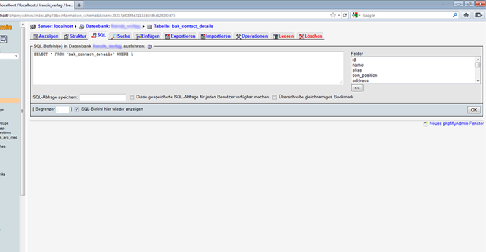Open the 'Neues phpMyAdmin-Fenster' link
The width and height of the screenshot is (486, 252).
pos(456,124)
